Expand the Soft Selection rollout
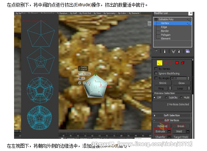 [x=172, y=116]
